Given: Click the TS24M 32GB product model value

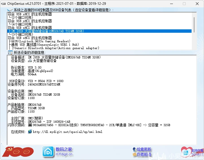Looking at the screenshot, I should [36, 108].
